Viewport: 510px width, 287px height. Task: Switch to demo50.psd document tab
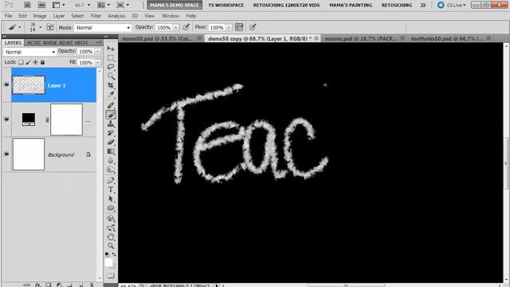tap(158, 38)
